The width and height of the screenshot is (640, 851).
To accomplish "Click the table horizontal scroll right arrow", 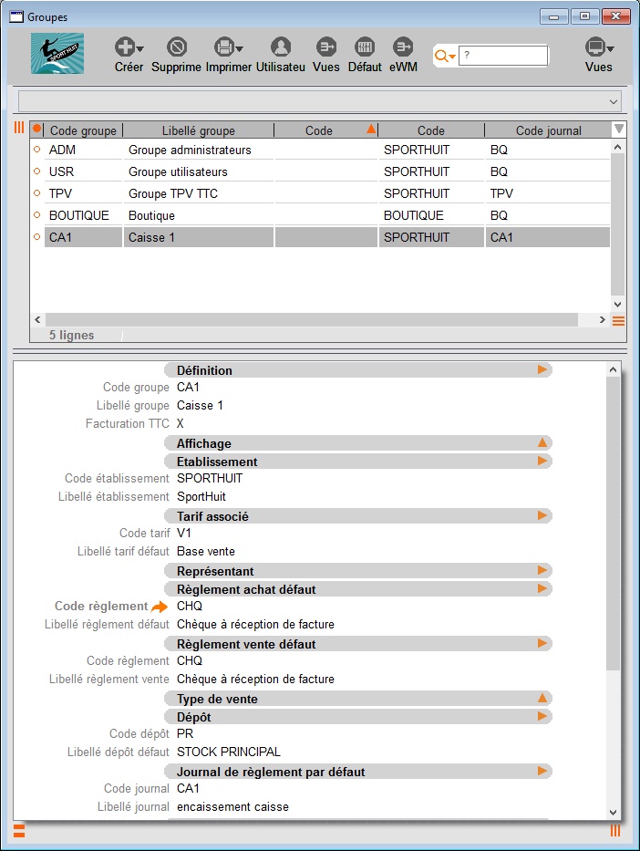I will coord(602,319).
